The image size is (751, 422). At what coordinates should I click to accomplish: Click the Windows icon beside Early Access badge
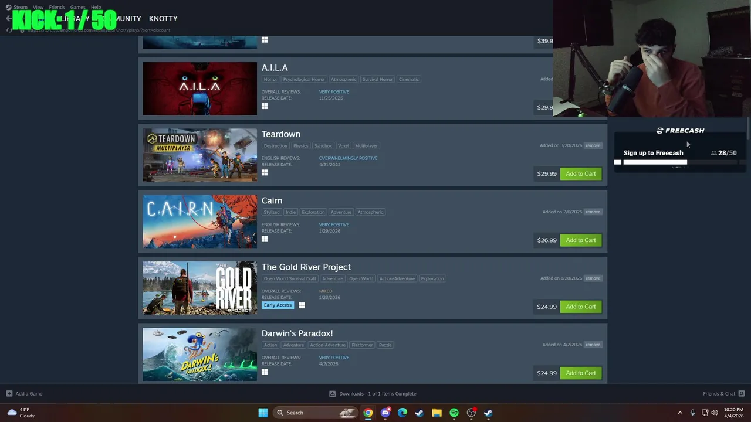pos(302,305)
